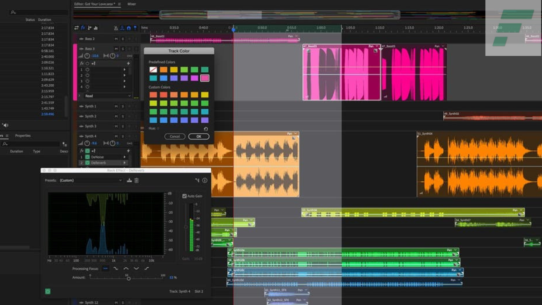Open the DeReverb slot arrow menu

(124, 163)
